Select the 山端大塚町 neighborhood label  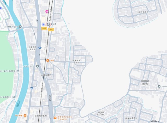point(46,75)
